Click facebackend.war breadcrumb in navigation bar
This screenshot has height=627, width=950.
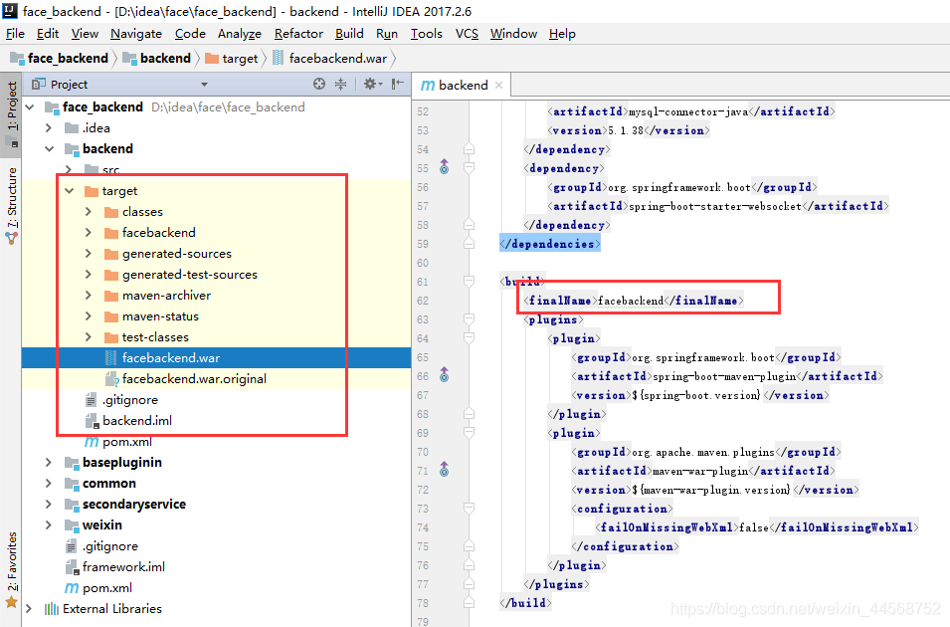(330, 58)
